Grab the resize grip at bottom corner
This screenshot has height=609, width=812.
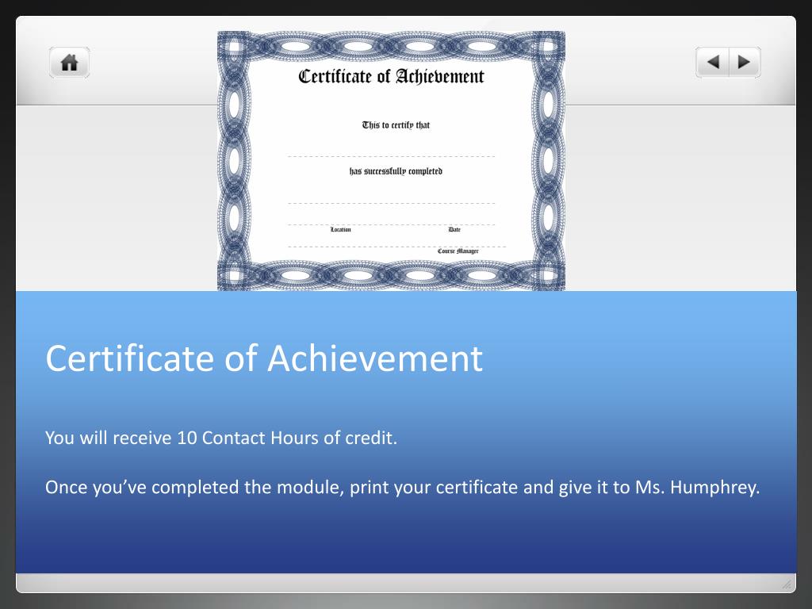click(x=786, y=584)
